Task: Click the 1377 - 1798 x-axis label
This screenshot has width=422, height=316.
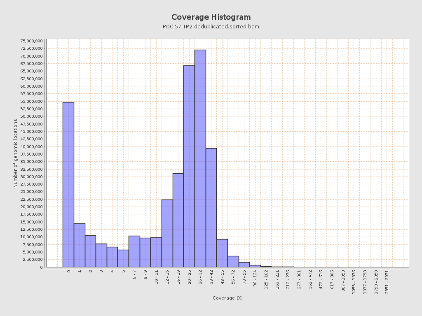Action: (x=365, y=282)
